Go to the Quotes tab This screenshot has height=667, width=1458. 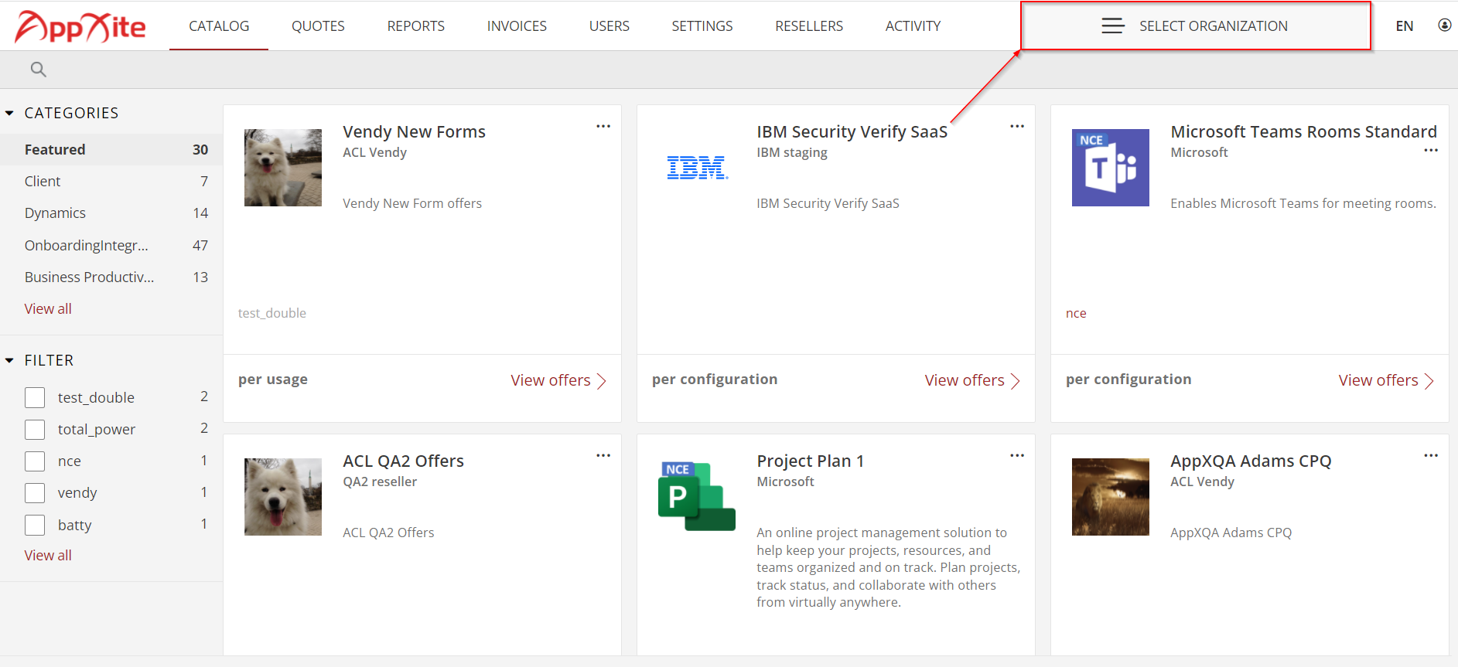318,26
